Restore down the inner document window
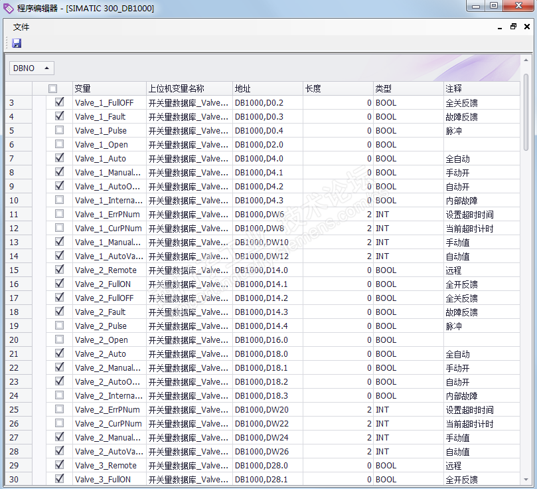 point(513,27)
